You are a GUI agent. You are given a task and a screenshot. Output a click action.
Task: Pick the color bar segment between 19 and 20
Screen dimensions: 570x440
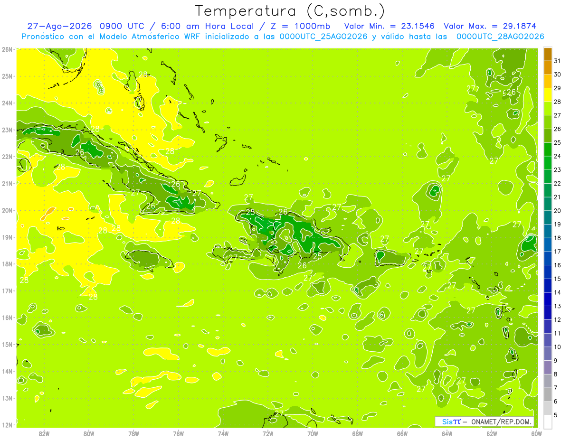pos(548,217)
